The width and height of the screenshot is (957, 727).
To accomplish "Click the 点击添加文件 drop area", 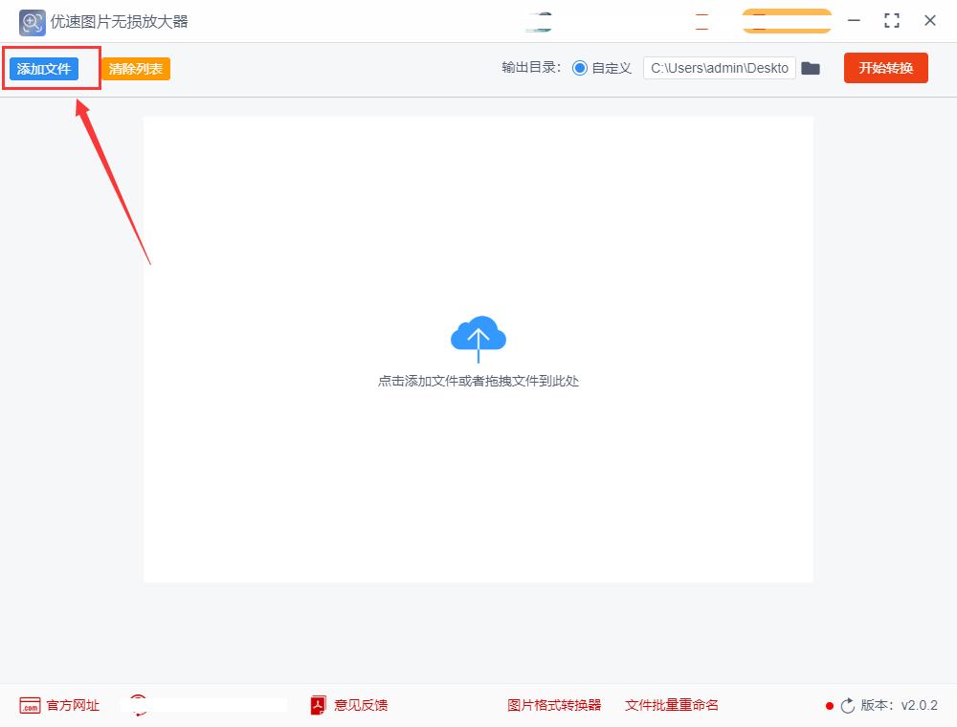I will pos(478,380).
